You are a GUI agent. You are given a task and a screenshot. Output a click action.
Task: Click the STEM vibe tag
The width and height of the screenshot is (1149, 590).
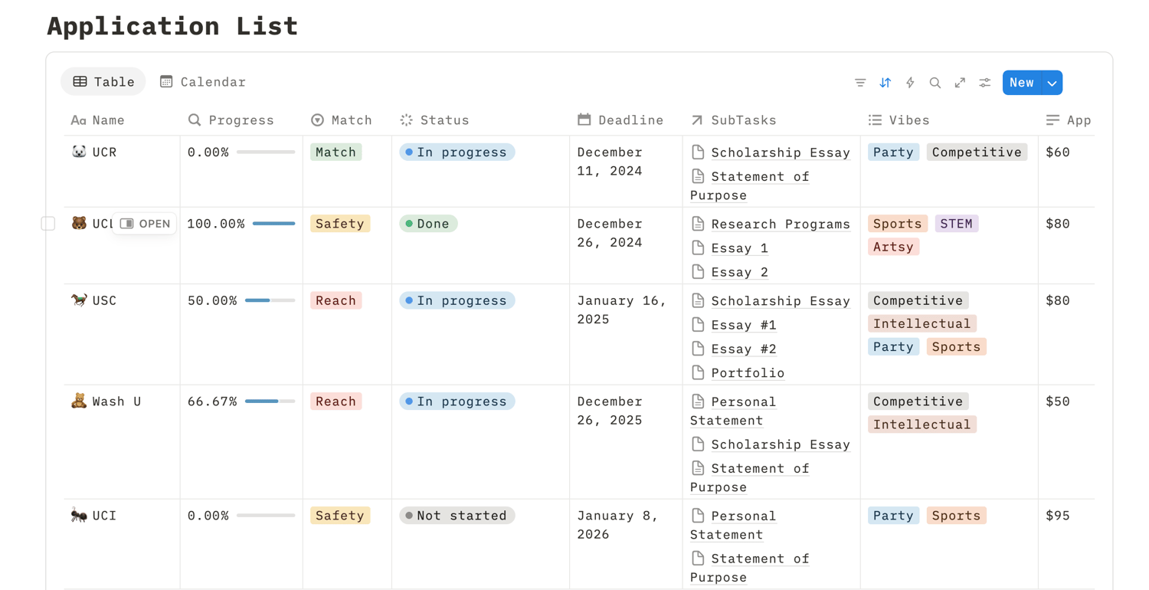point(956,224)
